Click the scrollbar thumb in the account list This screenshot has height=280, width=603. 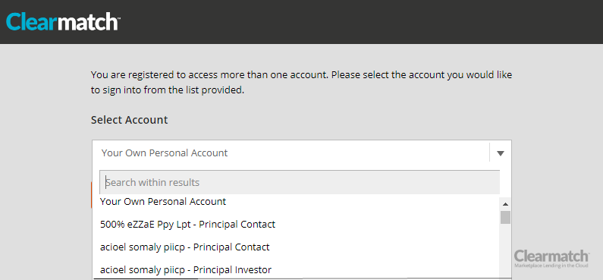tap(505, 217)
